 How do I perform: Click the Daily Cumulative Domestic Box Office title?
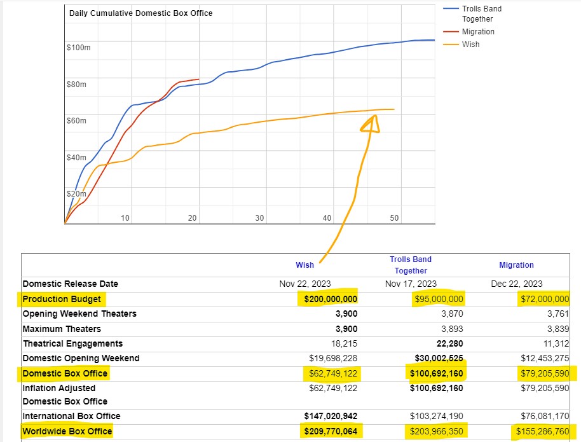[x=140, y=13]
